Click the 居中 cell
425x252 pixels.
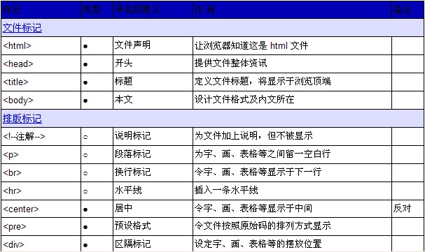pos(153,209)
